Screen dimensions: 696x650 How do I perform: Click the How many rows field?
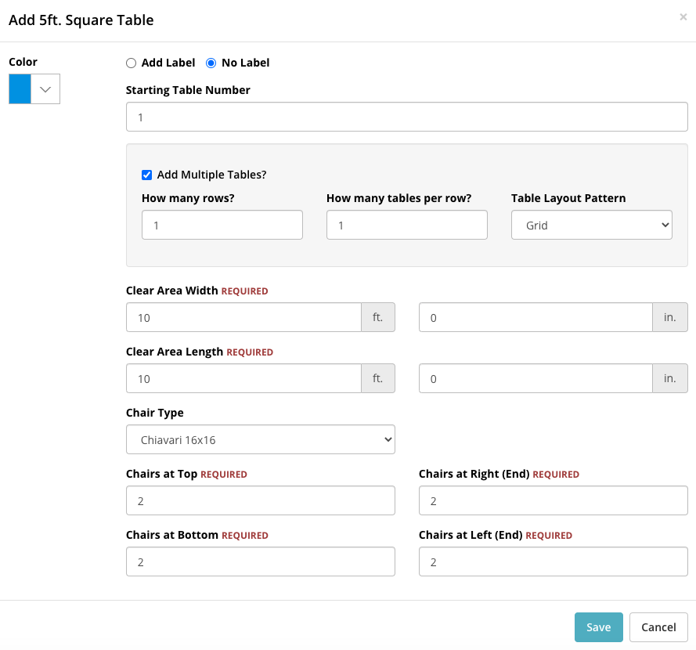(x=222, y=225)
